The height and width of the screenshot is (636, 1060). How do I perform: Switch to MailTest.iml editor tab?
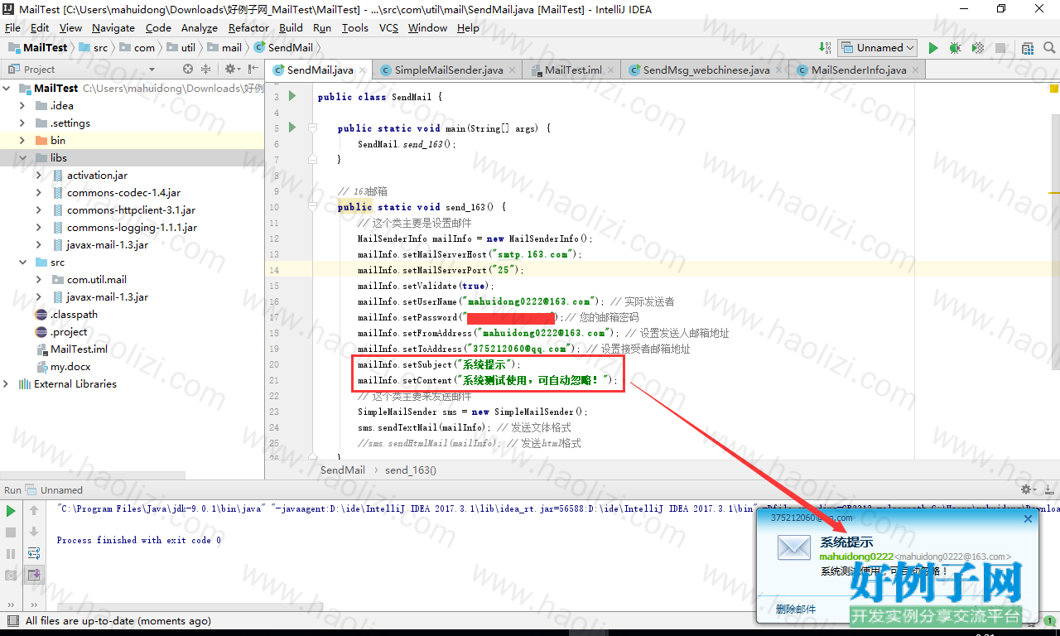click(573, 70)
